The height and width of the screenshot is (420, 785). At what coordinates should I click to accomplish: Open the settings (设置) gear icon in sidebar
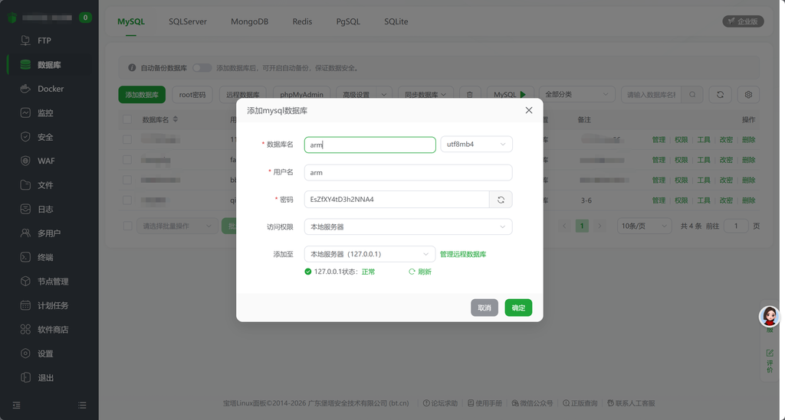click(25, 353)
